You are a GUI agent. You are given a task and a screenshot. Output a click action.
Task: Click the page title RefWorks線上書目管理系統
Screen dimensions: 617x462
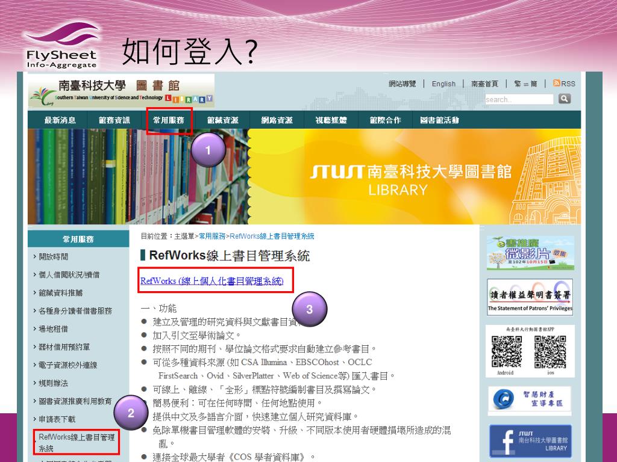pos(230,255)
